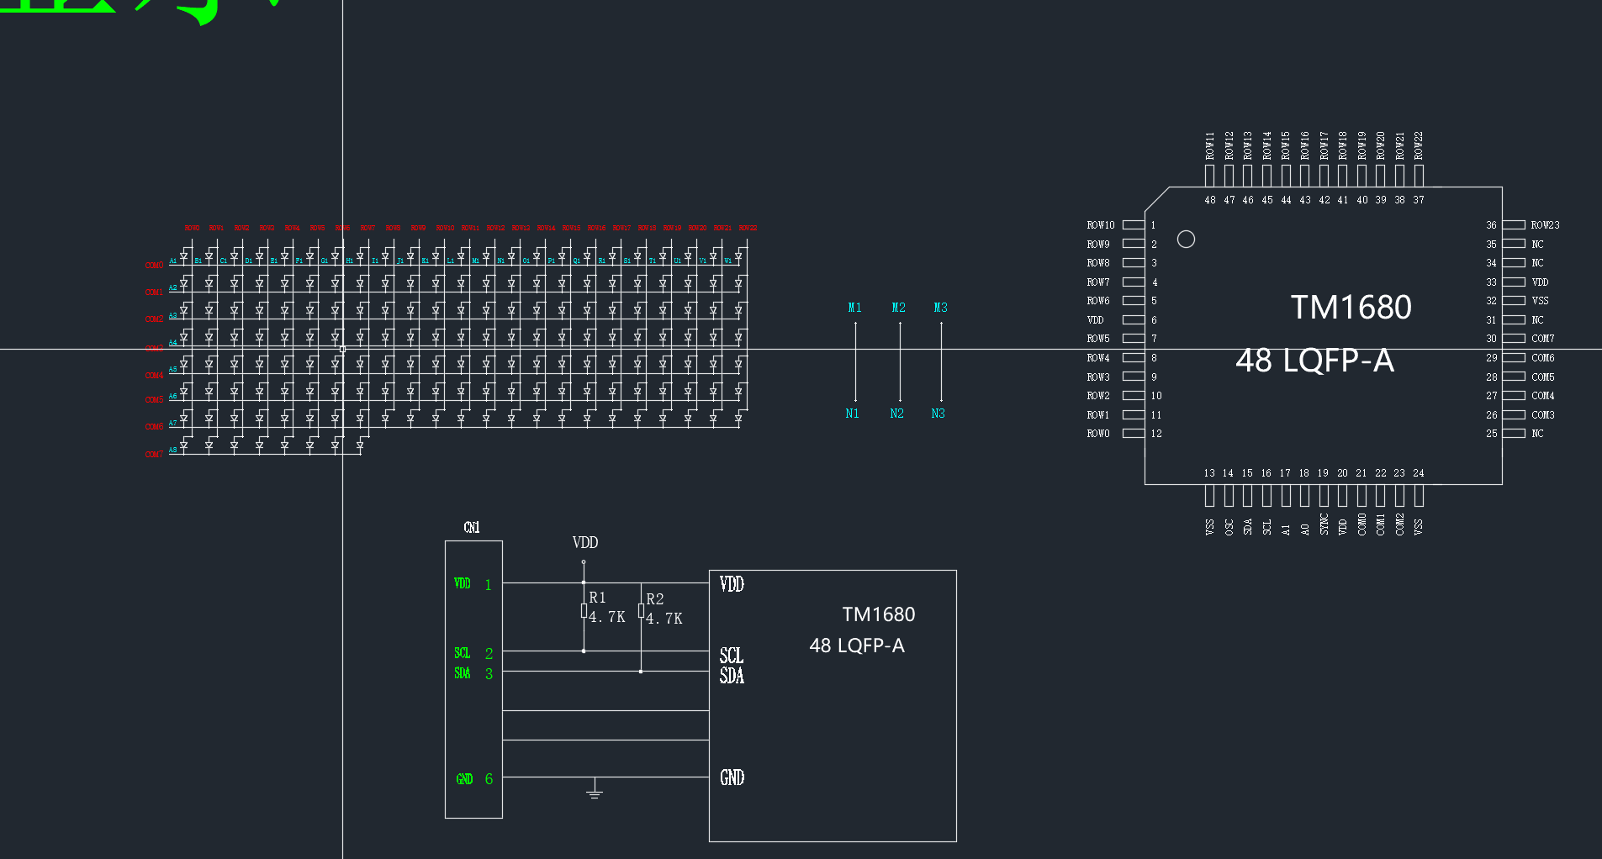Screen dimensions: 1602x859
Task: Select the CN1 connector label
Action: pos(472,527)
